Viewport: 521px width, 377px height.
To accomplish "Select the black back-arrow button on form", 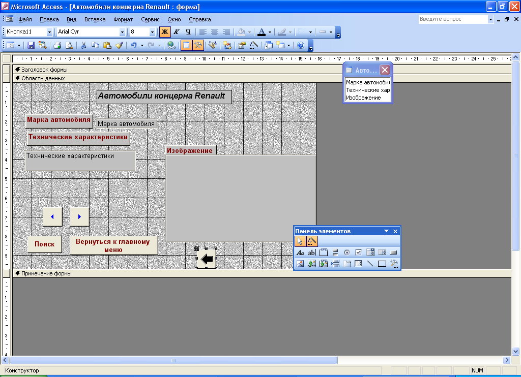I will coord(207,259).
